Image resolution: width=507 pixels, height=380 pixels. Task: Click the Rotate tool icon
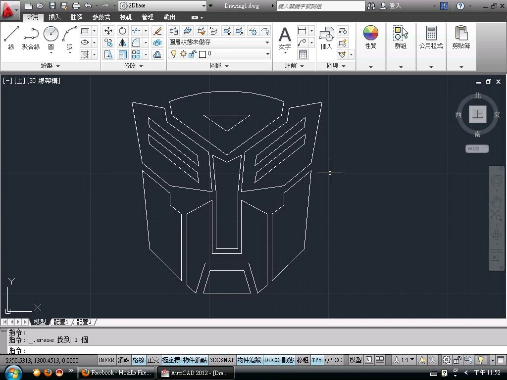click(122, 31)
